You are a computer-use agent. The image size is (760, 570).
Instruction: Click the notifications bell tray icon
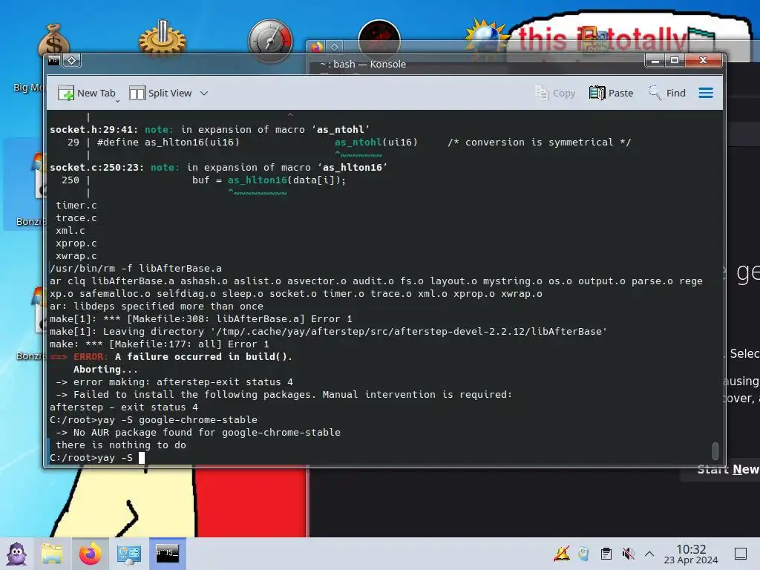tap(562, 554)
